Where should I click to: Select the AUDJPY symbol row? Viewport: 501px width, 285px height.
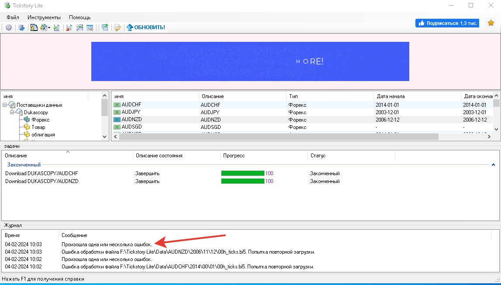tap(303, 112)
